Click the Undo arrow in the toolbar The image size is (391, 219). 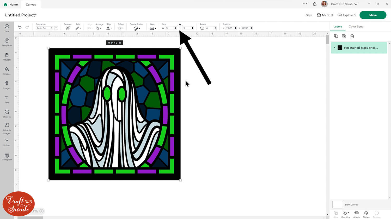tap(20, 27)
